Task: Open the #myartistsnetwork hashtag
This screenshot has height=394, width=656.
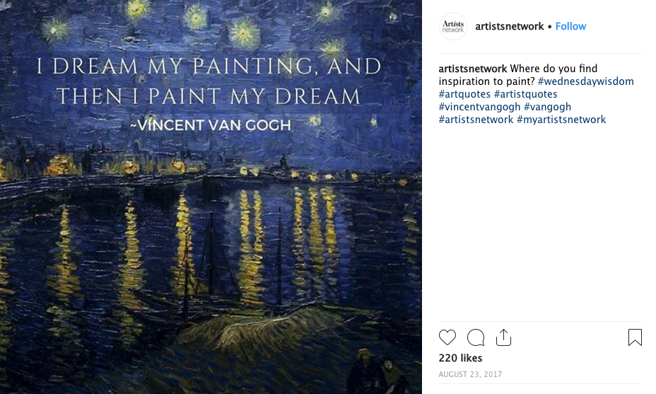Action: [561, 120]
